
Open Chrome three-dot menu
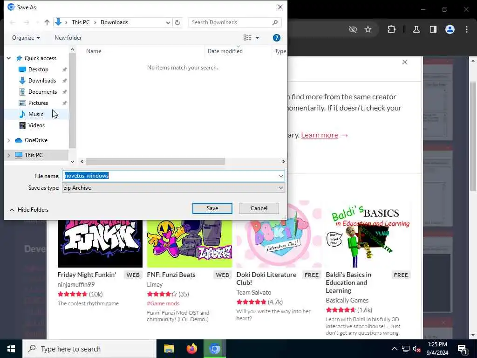click(x=467, y=29)
